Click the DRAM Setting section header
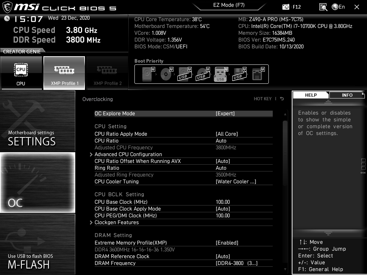 tap(113, 235)
